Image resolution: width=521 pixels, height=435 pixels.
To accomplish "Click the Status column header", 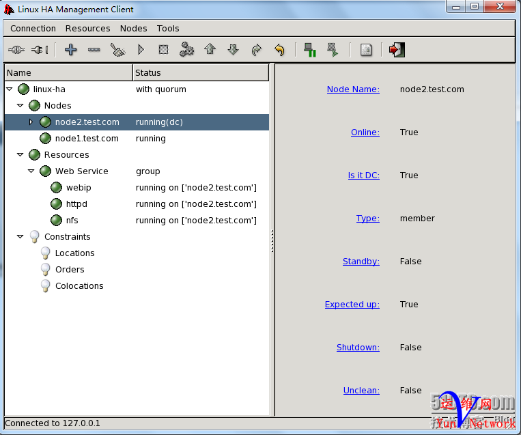I will coord(201,72).
